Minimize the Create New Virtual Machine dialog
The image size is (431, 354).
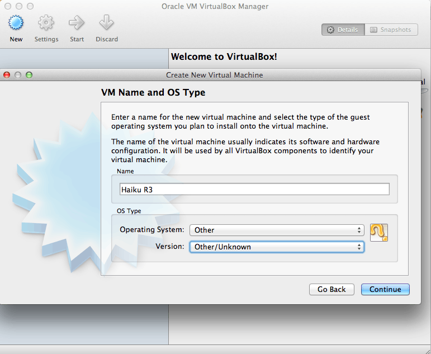18,75
